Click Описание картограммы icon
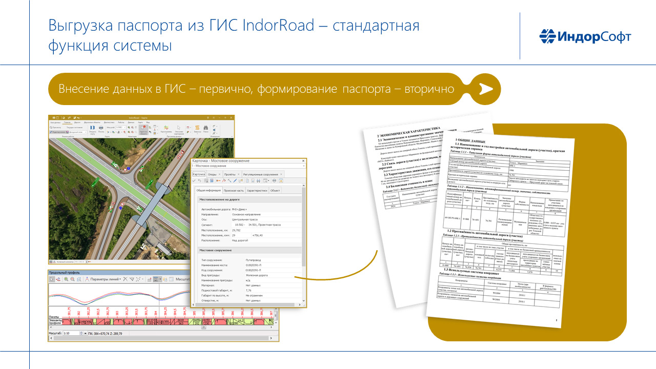This screenshot has width=656, height=369. [x=179, y=130]
